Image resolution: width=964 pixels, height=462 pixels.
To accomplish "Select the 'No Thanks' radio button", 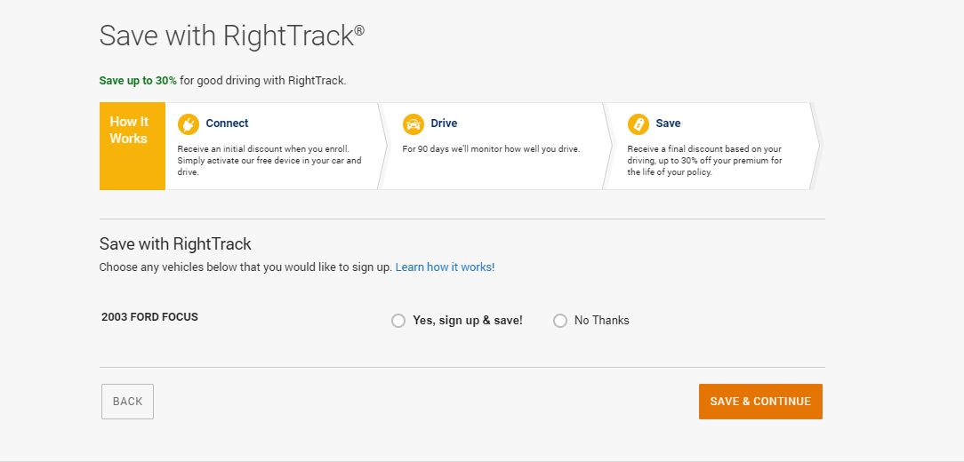I will (560, 321).
